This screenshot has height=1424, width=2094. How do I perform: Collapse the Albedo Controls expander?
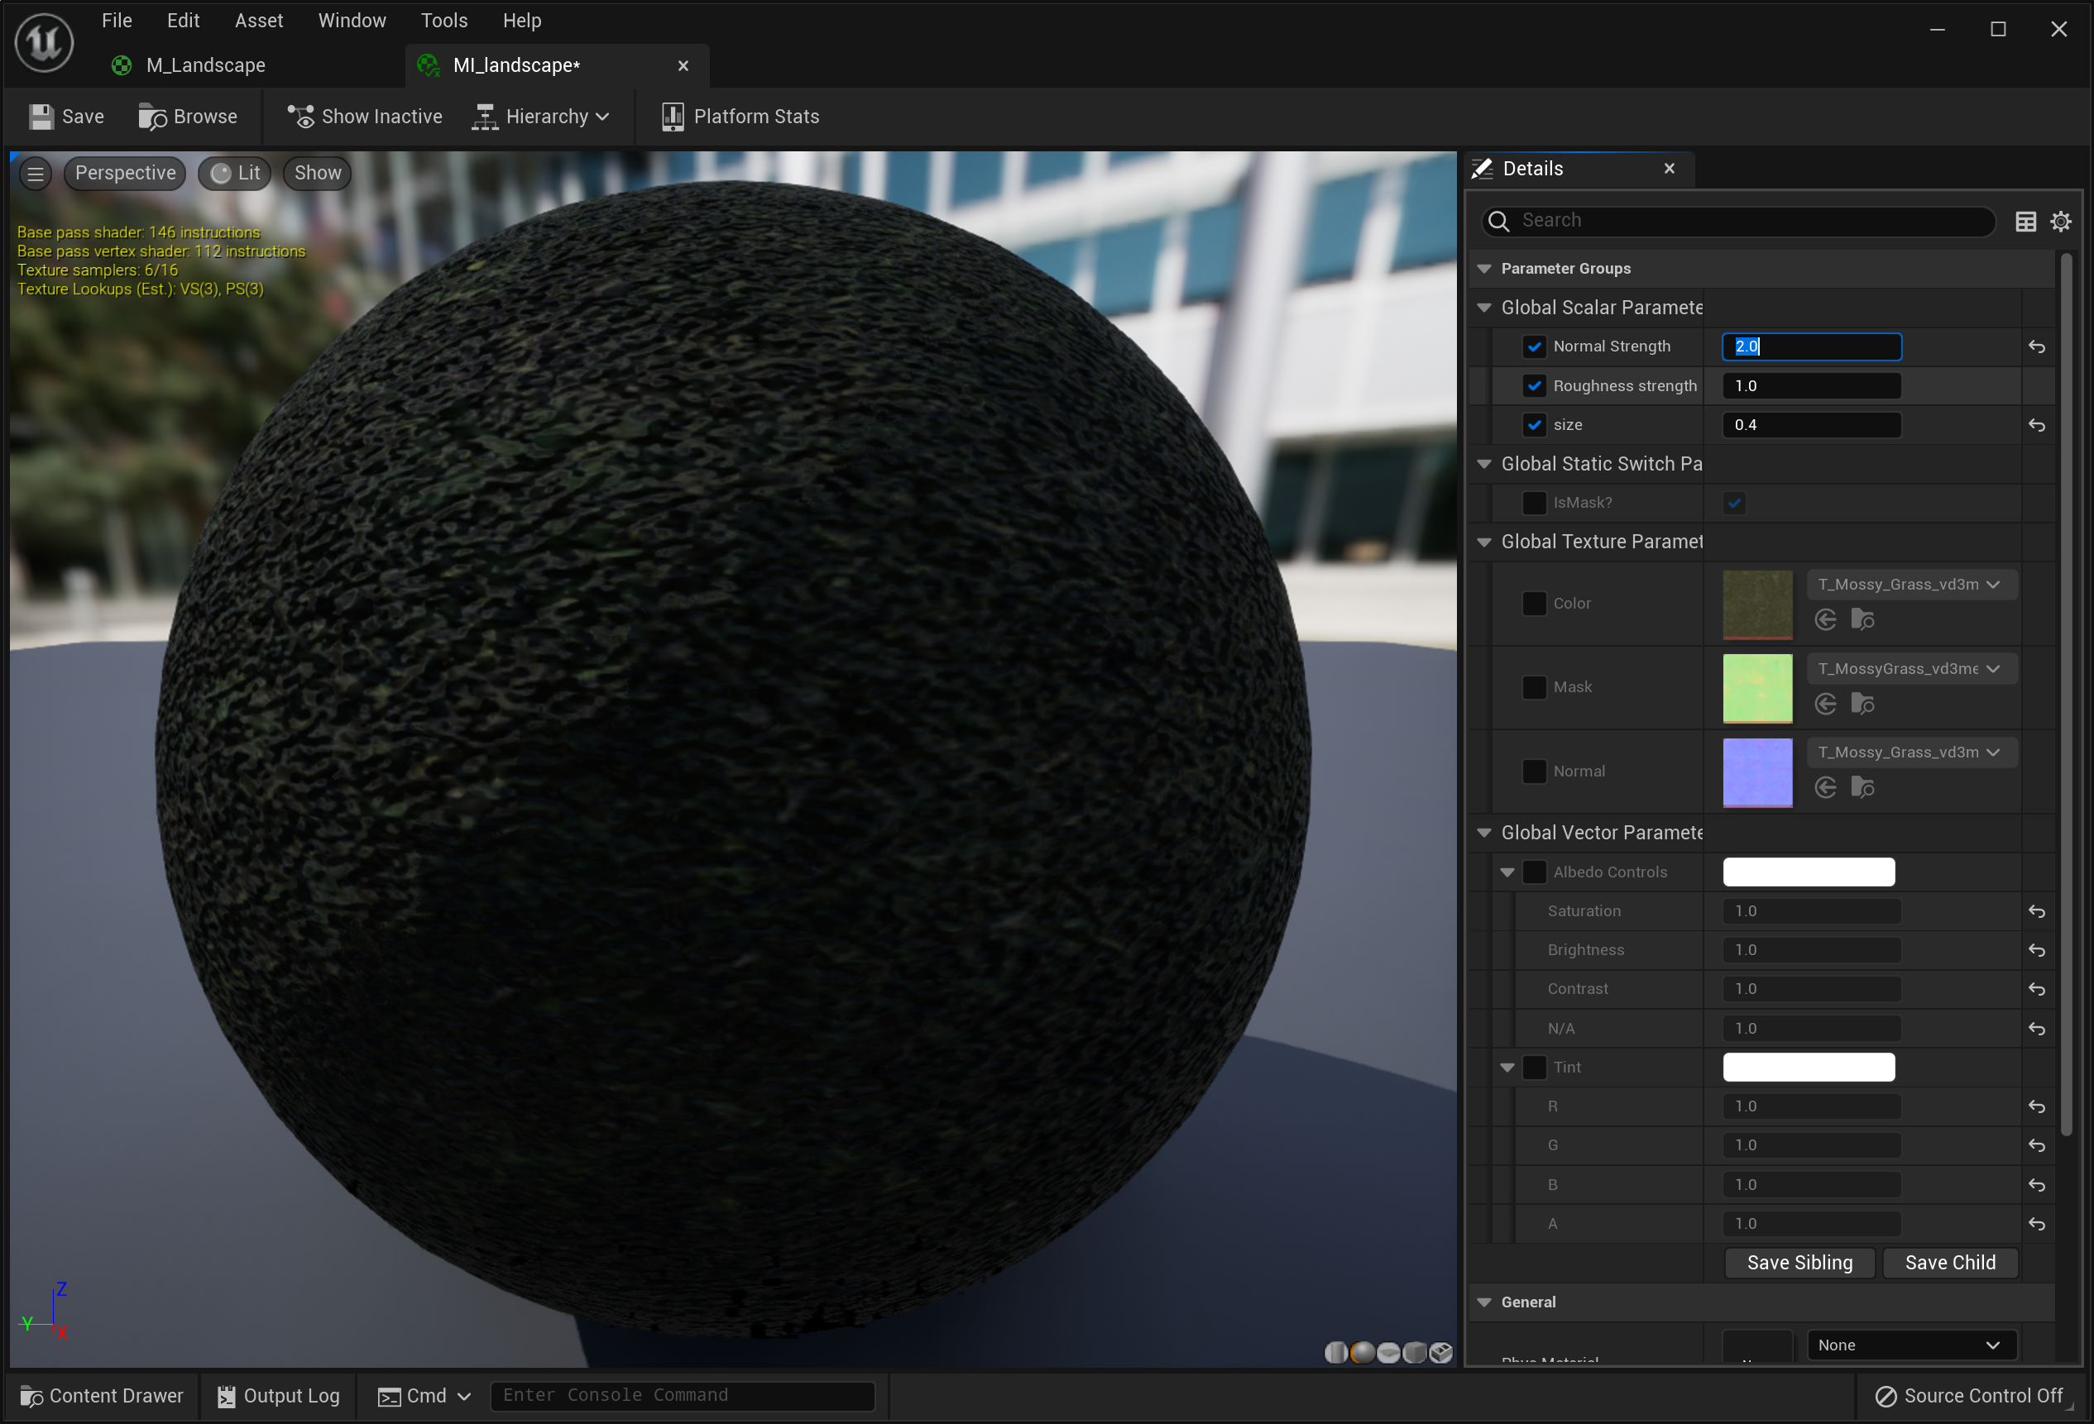(1507, 872)
